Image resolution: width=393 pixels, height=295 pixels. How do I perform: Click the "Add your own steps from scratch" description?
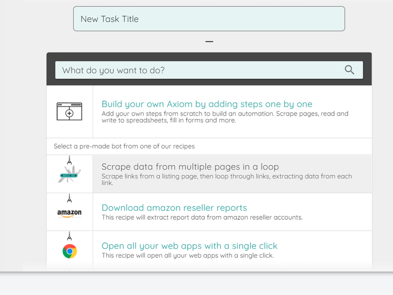225,117
